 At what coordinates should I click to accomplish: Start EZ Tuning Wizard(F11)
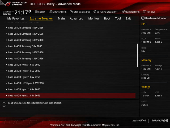click(x=107, y=12)
